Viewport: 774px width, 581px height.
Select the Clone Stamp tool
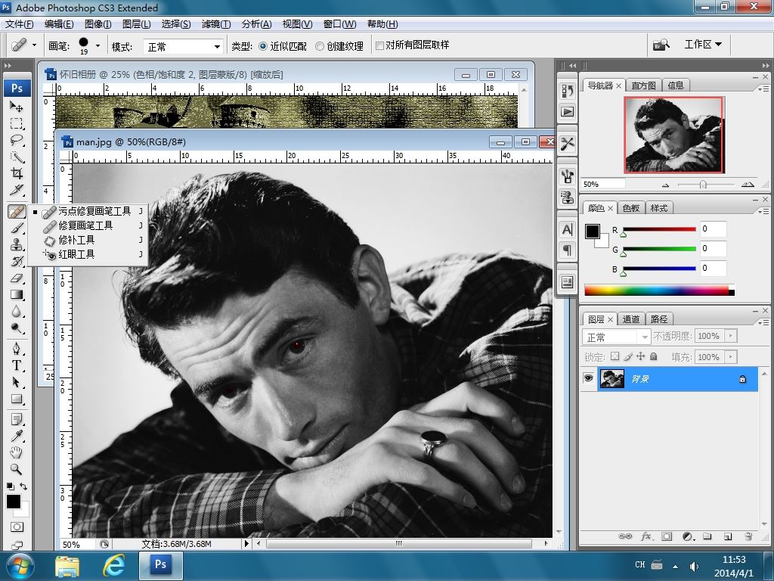[x=17, y=244]
